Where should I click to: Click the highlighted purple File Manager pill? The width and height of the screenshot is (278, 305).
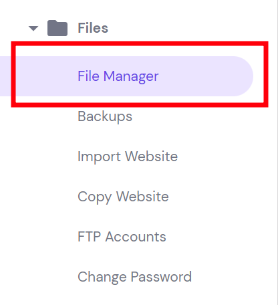coord(126,76)
